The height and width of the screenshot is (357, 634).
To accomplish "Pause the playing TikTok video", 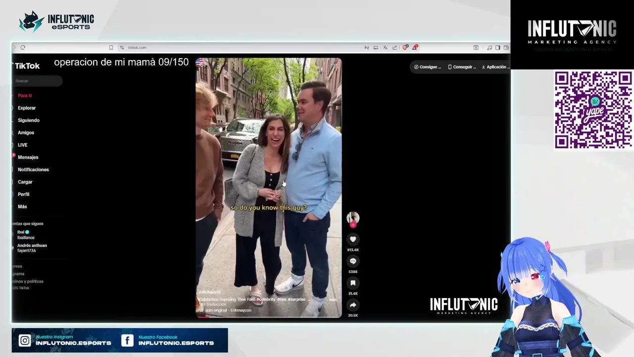I will (x=268, y=187).
